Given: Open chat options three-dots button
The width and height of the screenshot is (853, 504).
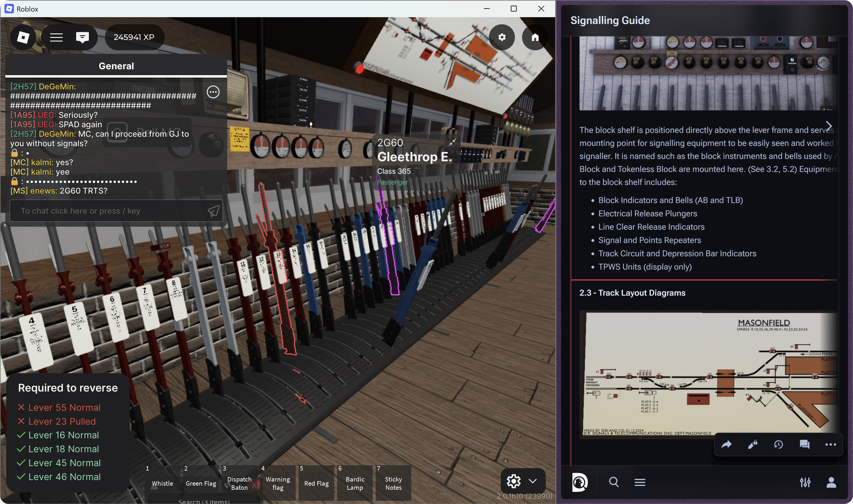Looking at the screenshot, I should 213,92.
